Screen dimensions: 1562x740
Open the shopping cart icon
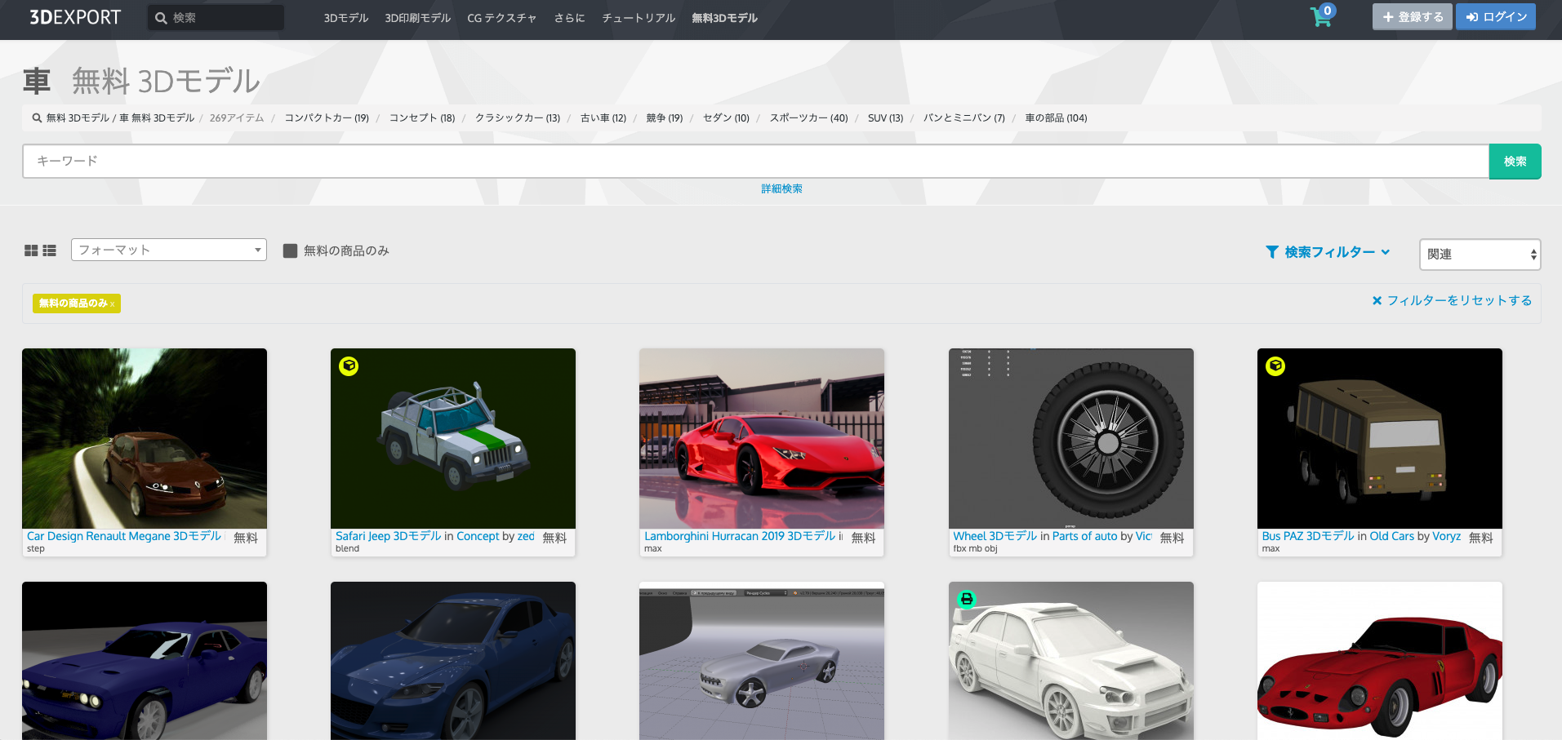(1320, 16)
